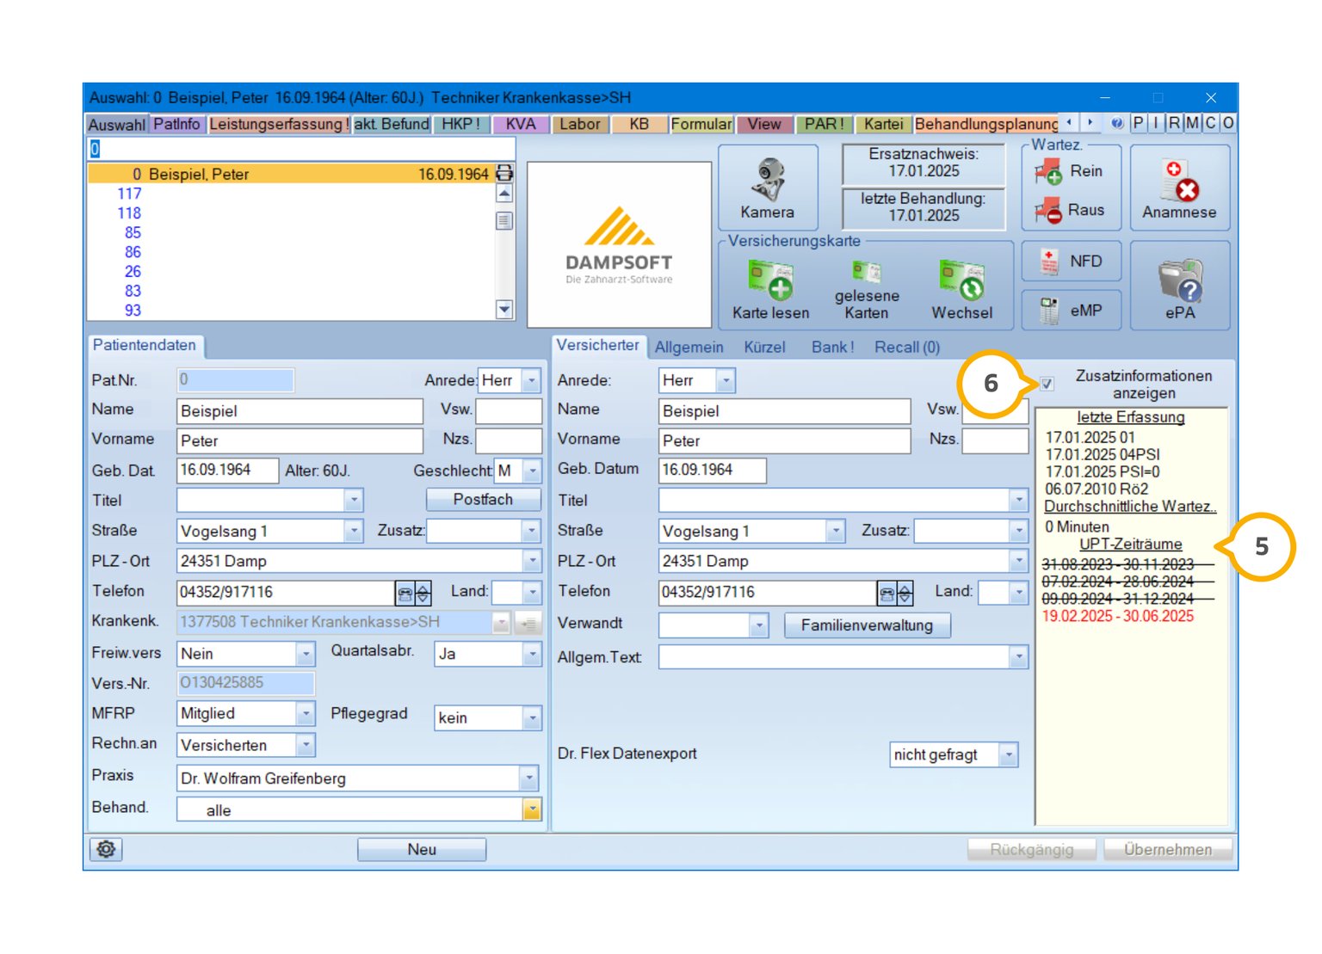
Task: Switch to the akt. Befund tab
Action: pos(392,124)
